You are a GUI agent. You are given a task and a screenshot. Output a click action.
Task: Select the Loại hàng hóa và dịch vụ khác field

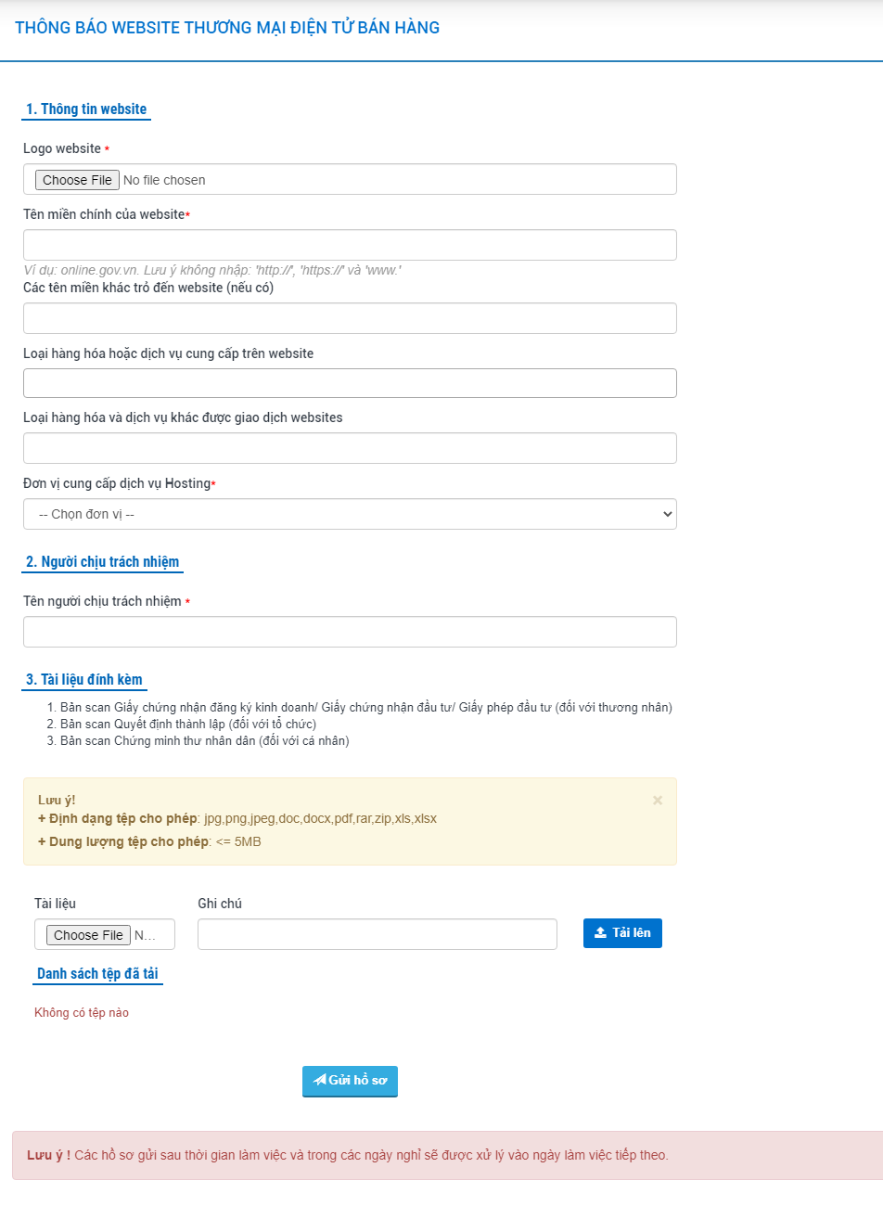pyautogui.click(x=350, y=448)
